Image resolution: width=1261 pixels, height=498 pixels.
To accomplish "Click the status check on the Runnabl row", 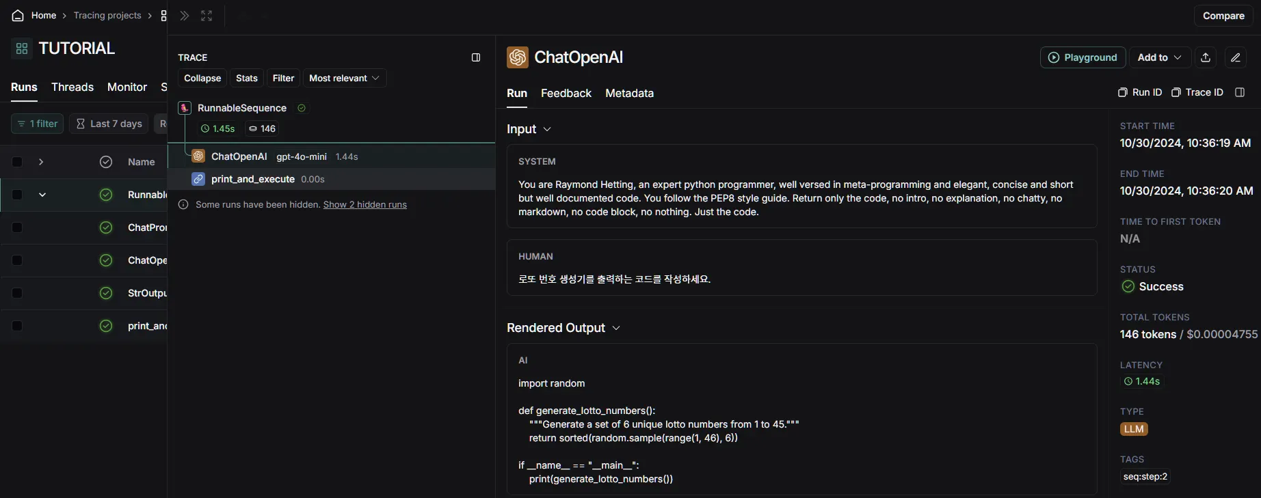I will [106, 195].
